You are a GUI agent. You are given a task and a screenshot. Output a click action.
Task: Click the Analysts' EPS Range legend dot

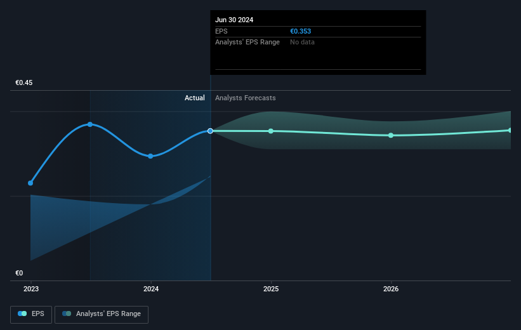[67, 313]
